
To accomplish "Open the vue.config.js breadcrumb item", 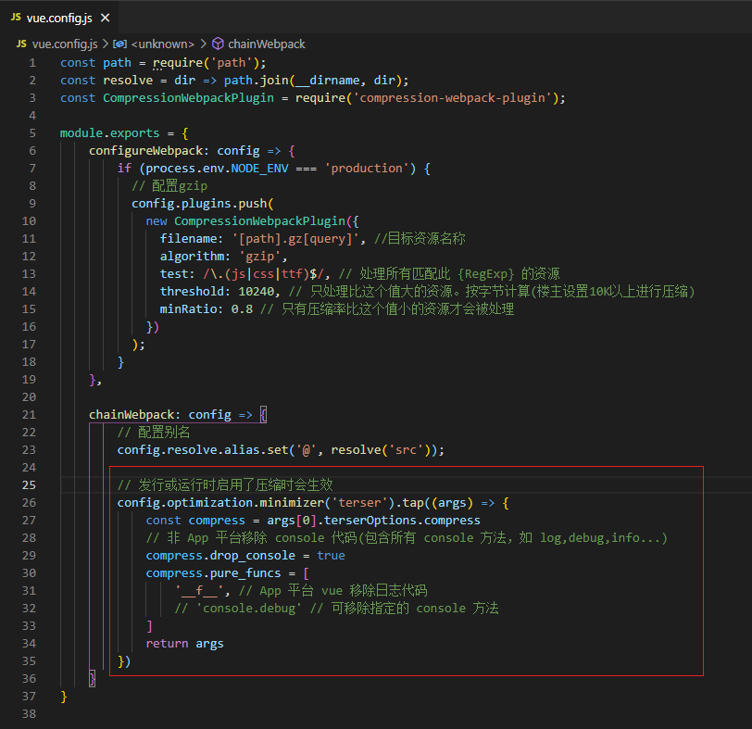I will click(x=65, y=44).
